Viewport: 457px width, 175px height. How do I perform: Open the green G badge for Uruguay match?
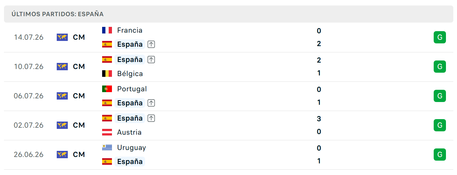440,155
